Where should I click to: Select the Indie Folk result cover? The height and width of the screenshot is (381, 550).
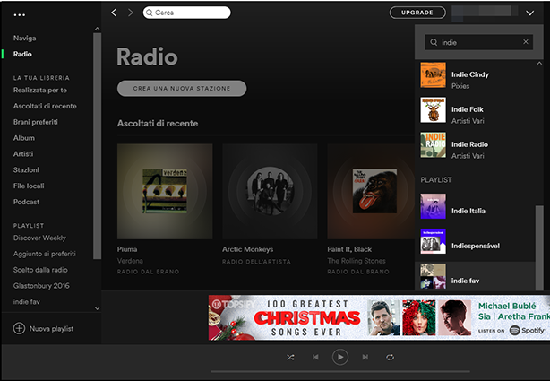coord(434,110)
